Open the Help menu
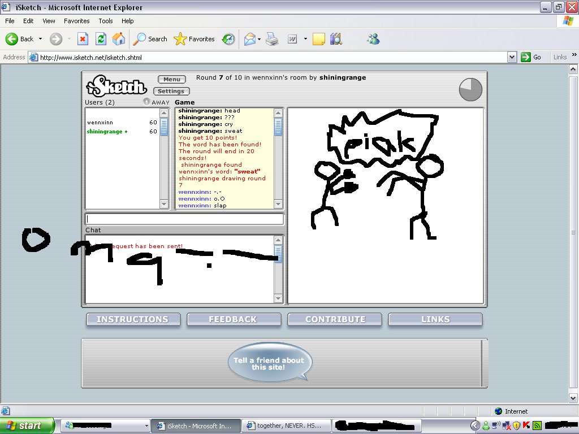Image resolution: width=579 pixels, height=434 pixels. click(127, 21)
